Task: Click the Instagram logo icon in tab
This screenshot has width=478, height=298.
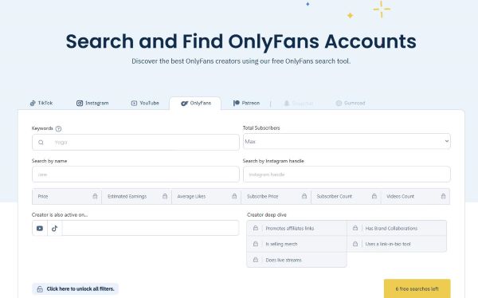Action: (x=80, y=104)
